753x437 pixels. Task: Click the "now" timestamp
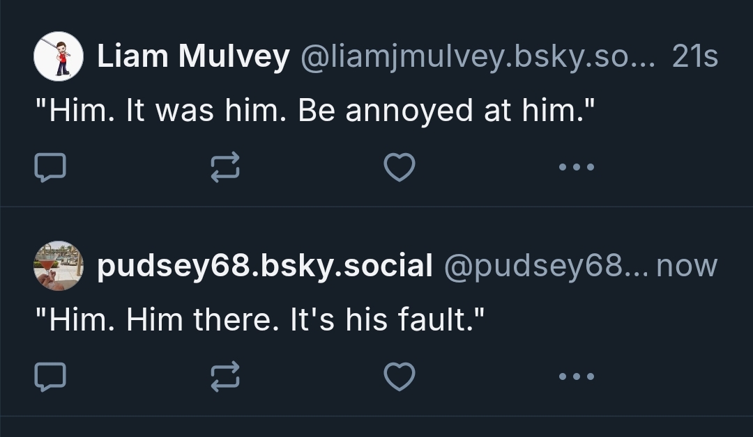click(687, 266)
